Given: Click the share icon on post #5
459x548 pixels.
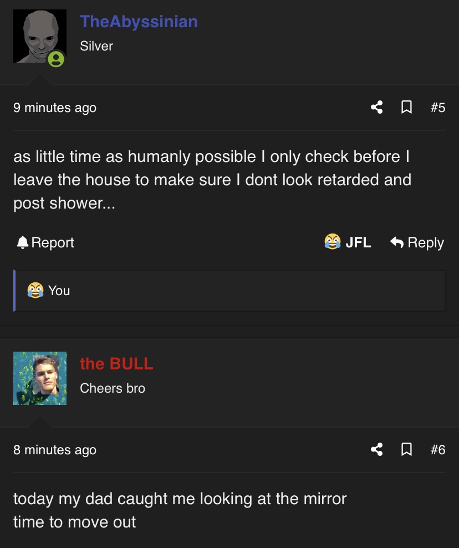Looking at the screenshot, I should 376,107.
